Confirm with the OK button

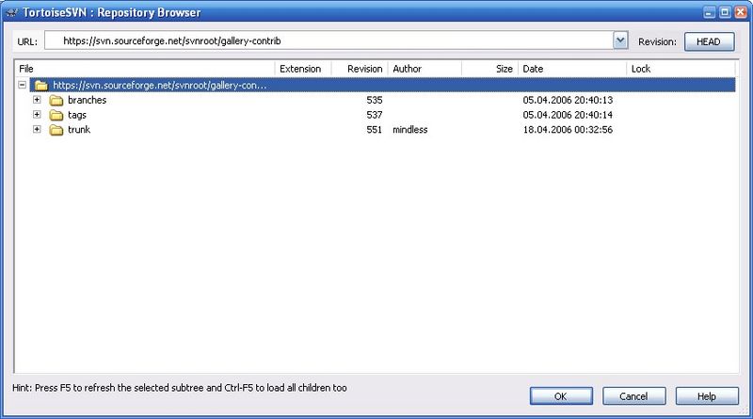(x=561, y=396)
